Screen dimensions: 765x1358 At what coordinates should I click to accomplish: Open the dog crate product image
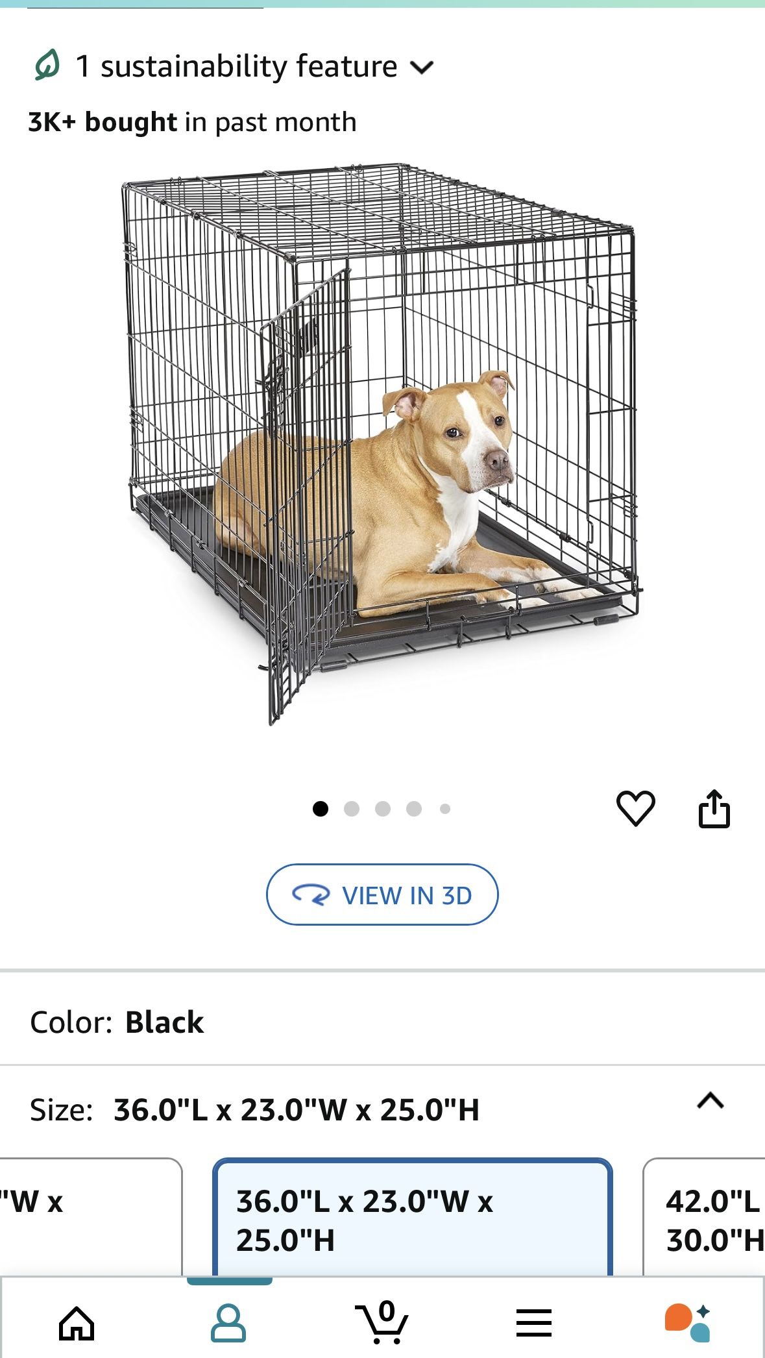382,445
